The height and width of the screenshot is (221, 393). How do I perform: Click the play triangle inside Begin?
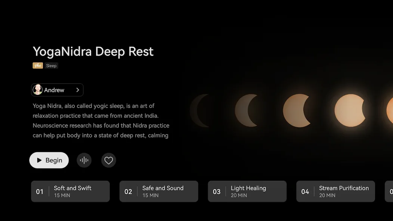pos(39,160)
